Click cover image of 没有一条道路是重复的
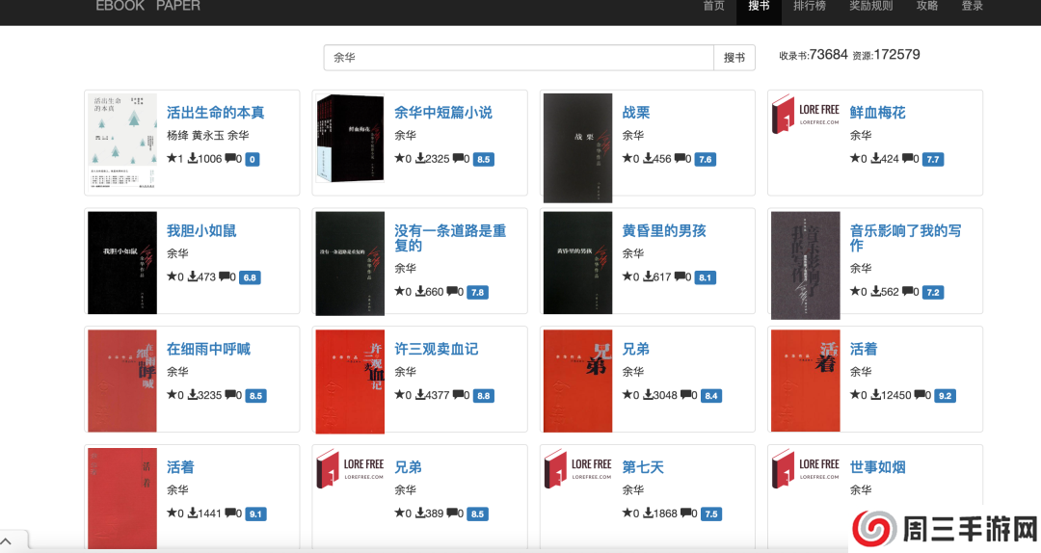Viewport: 1041px width, 553px height. [x=350, y=264]
